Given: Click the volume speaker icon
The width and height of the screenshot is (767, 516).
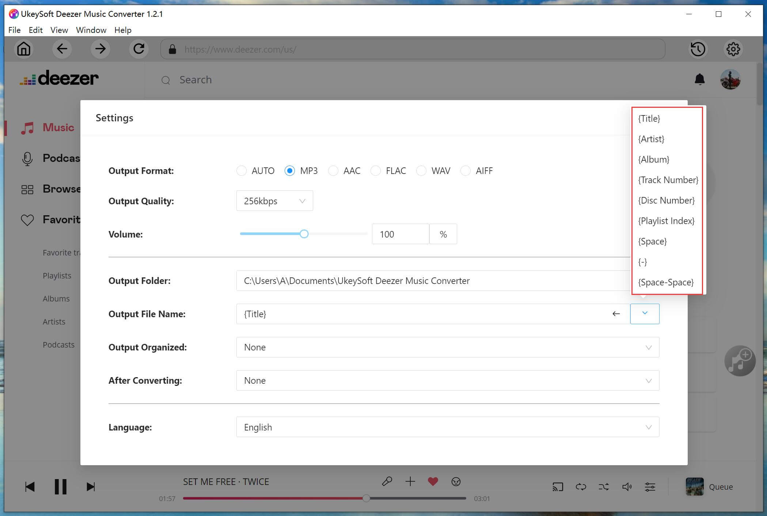Looking at the screenshot, I should click(627, 487).
